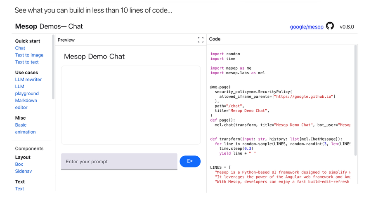371x200 pixels.
Task: Click the Use cases section heading
Action: tap(26, 73)
